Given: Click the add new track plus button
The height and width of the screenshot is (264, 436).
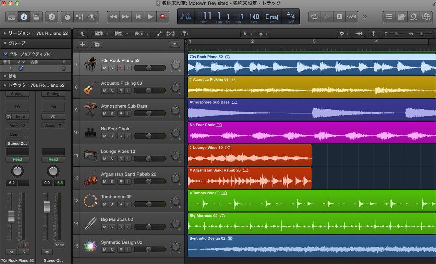Looking at the screenshot, I should 83,44.
